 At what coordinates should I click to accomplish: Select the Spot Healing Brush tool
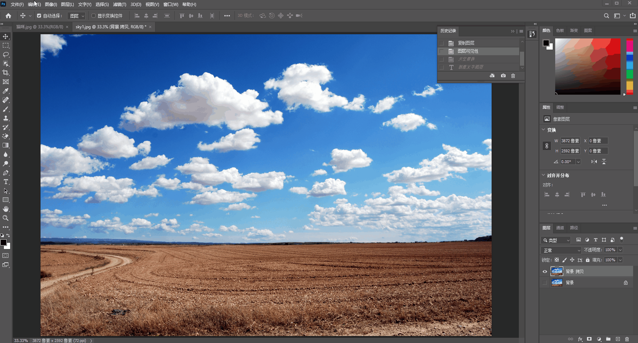tap(6, 100)
